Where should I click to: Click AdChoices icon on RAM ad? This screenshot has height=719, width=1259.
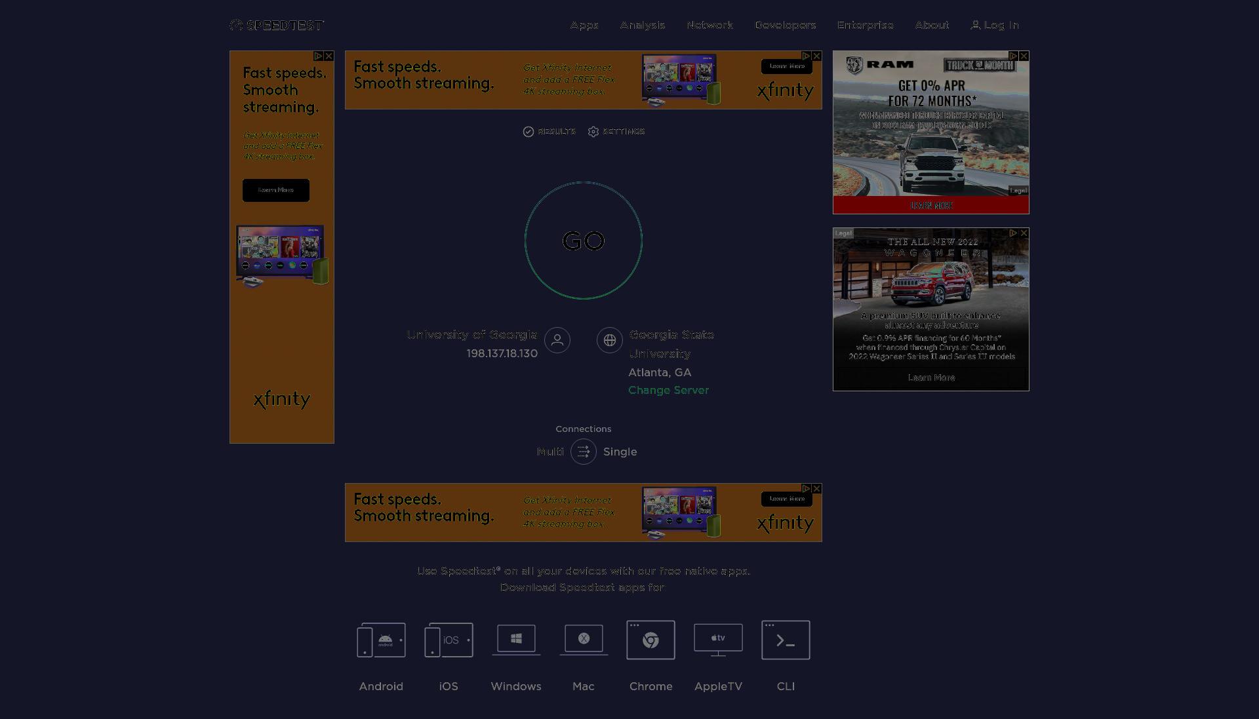point(1014,56)
